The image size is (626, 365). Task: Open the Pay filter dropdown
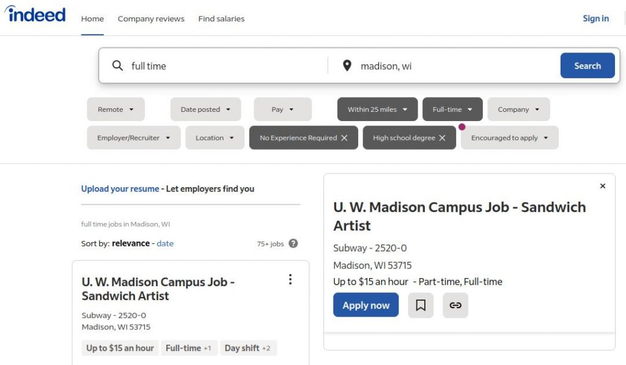[x=282, y=109]
